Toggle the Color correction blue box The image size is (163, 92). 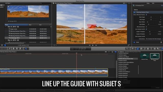134,42
